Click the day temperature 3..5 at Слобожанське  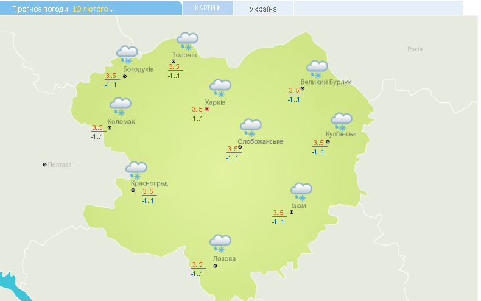(233, 149)
